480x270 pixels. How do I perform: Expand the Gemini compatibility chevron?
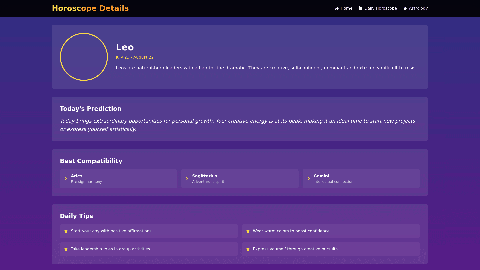[309, 179]
